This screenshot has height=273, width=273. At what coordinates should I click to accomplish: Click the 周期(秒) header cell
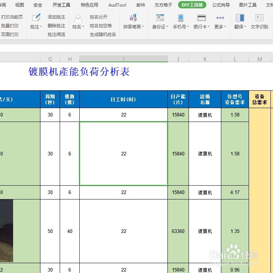pyautogui.click(x=50, y=99)
